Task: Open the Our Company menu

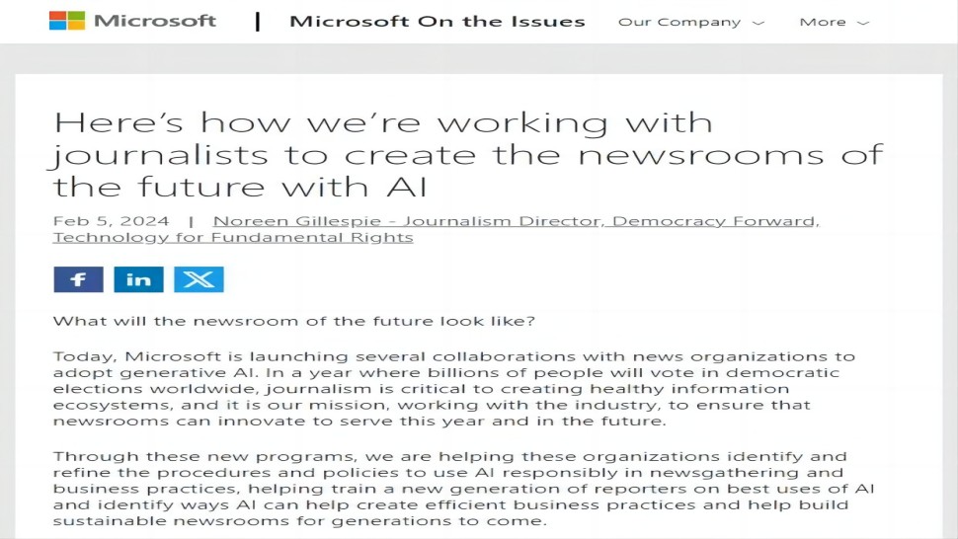Action: [679, 22]
